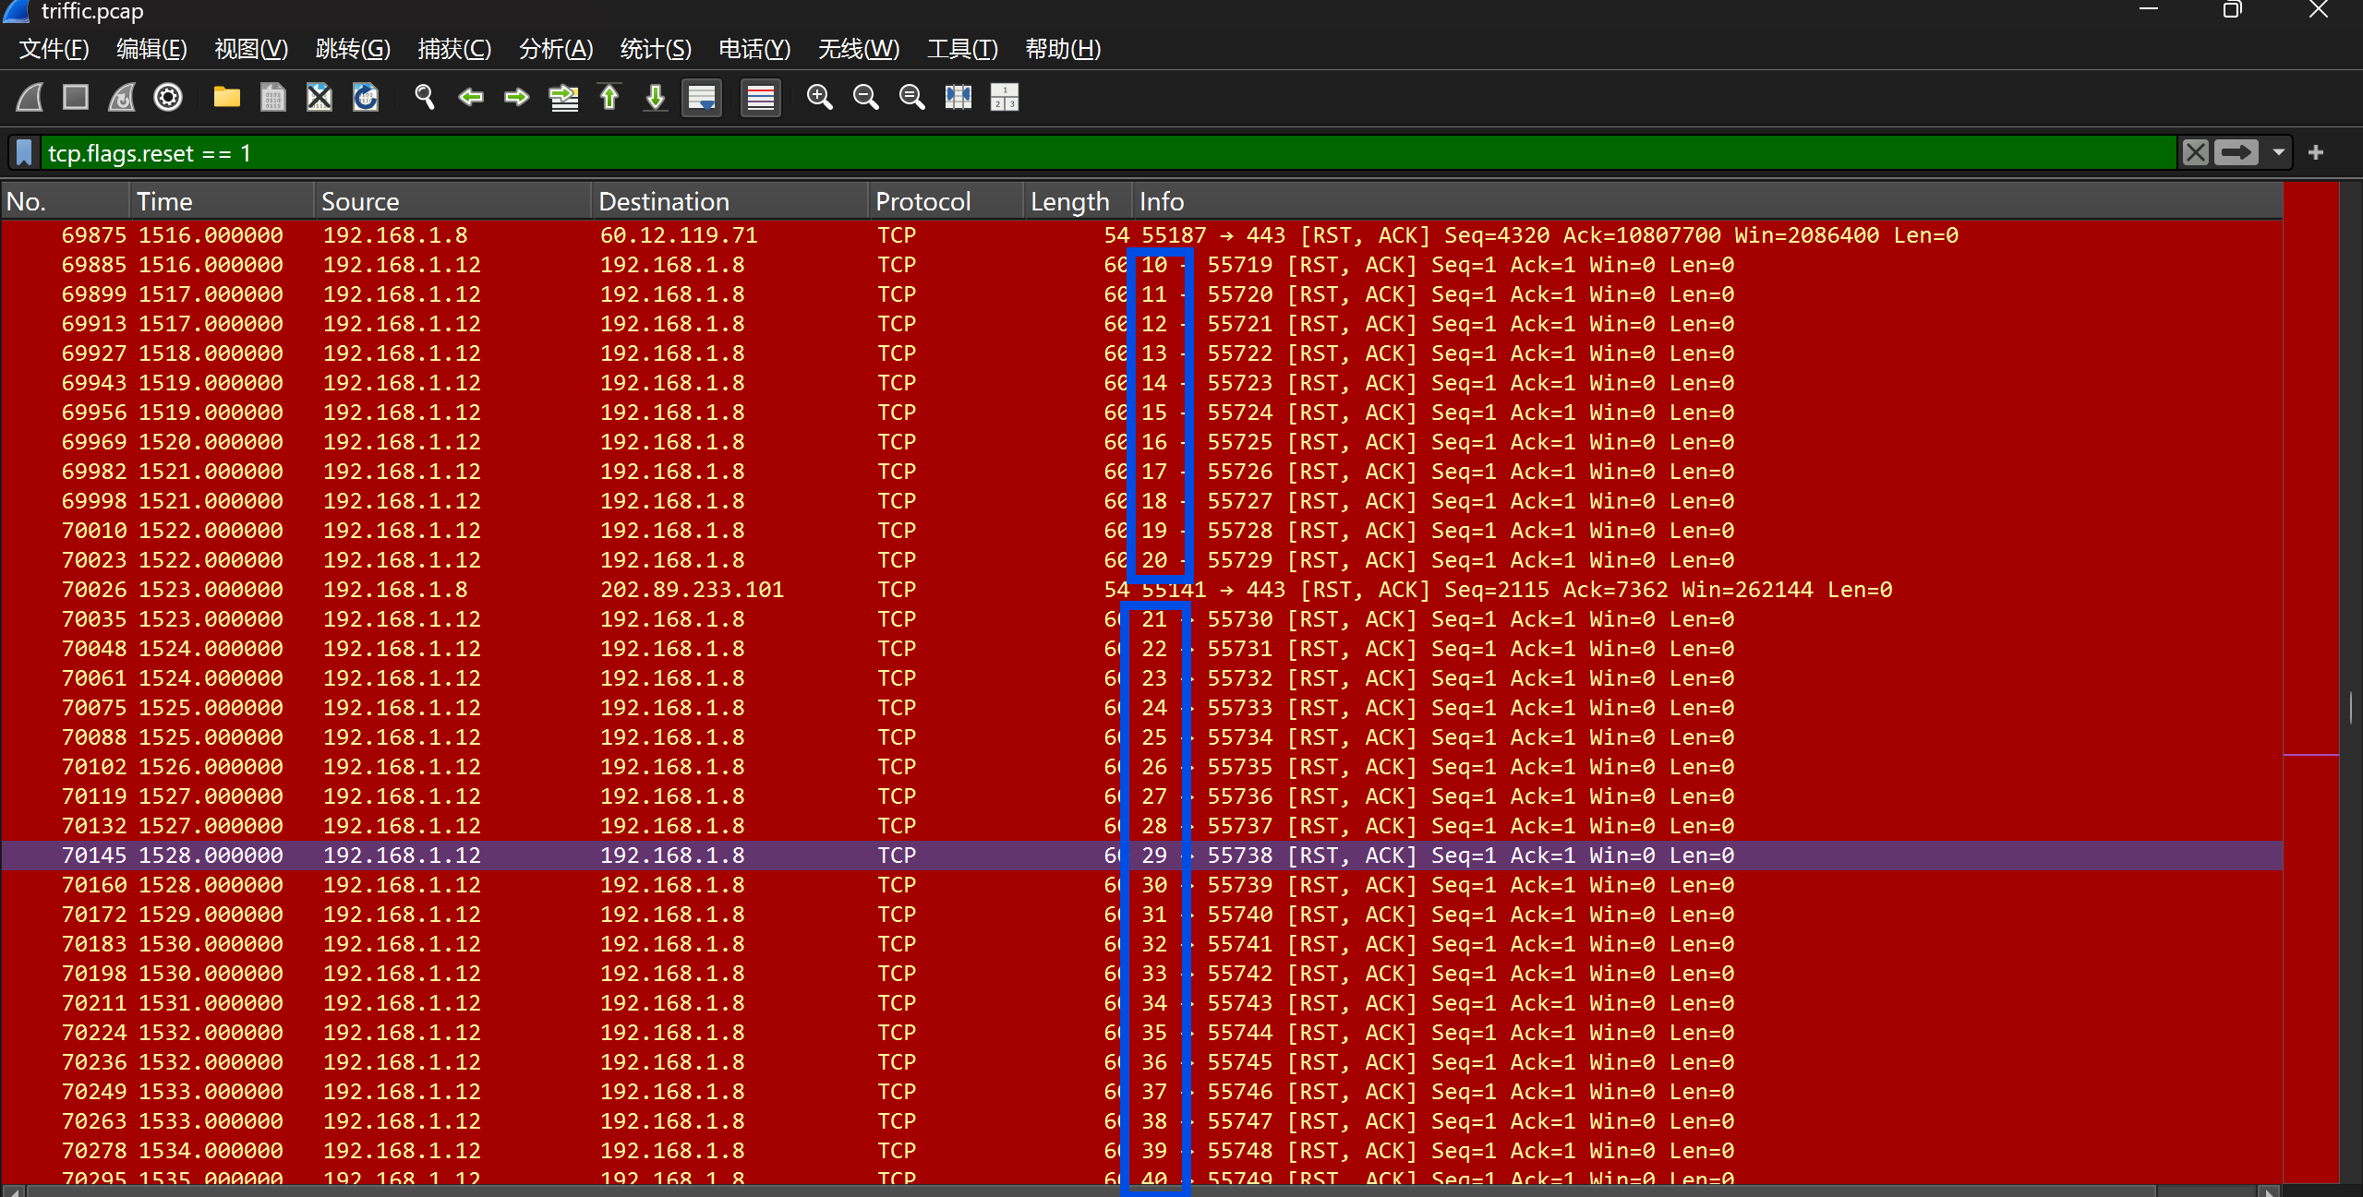Click the Wireshark title bar logo

coord(17,10)
